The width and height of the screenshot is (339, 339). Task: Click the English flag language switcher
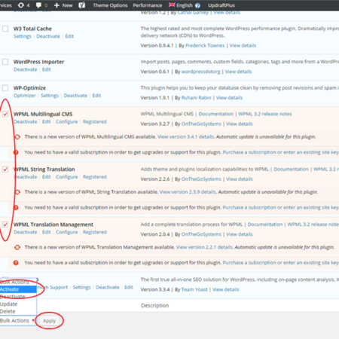[181, 5]
